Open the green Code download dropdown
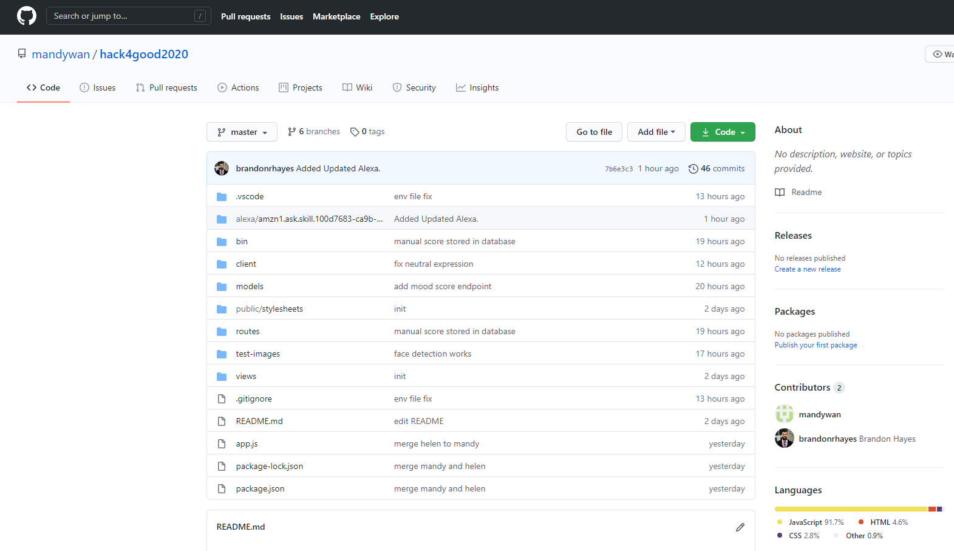 [x=723, y=132]
